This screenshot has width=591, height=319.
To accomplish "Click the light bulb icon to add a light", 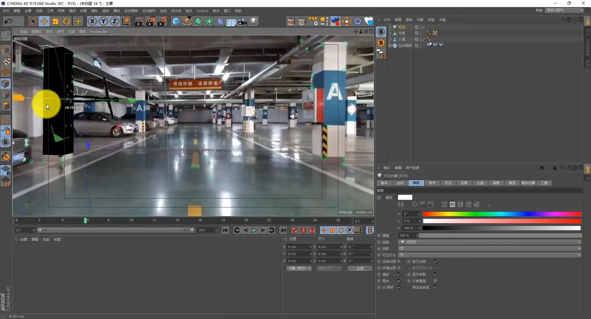I will point(254,21).
